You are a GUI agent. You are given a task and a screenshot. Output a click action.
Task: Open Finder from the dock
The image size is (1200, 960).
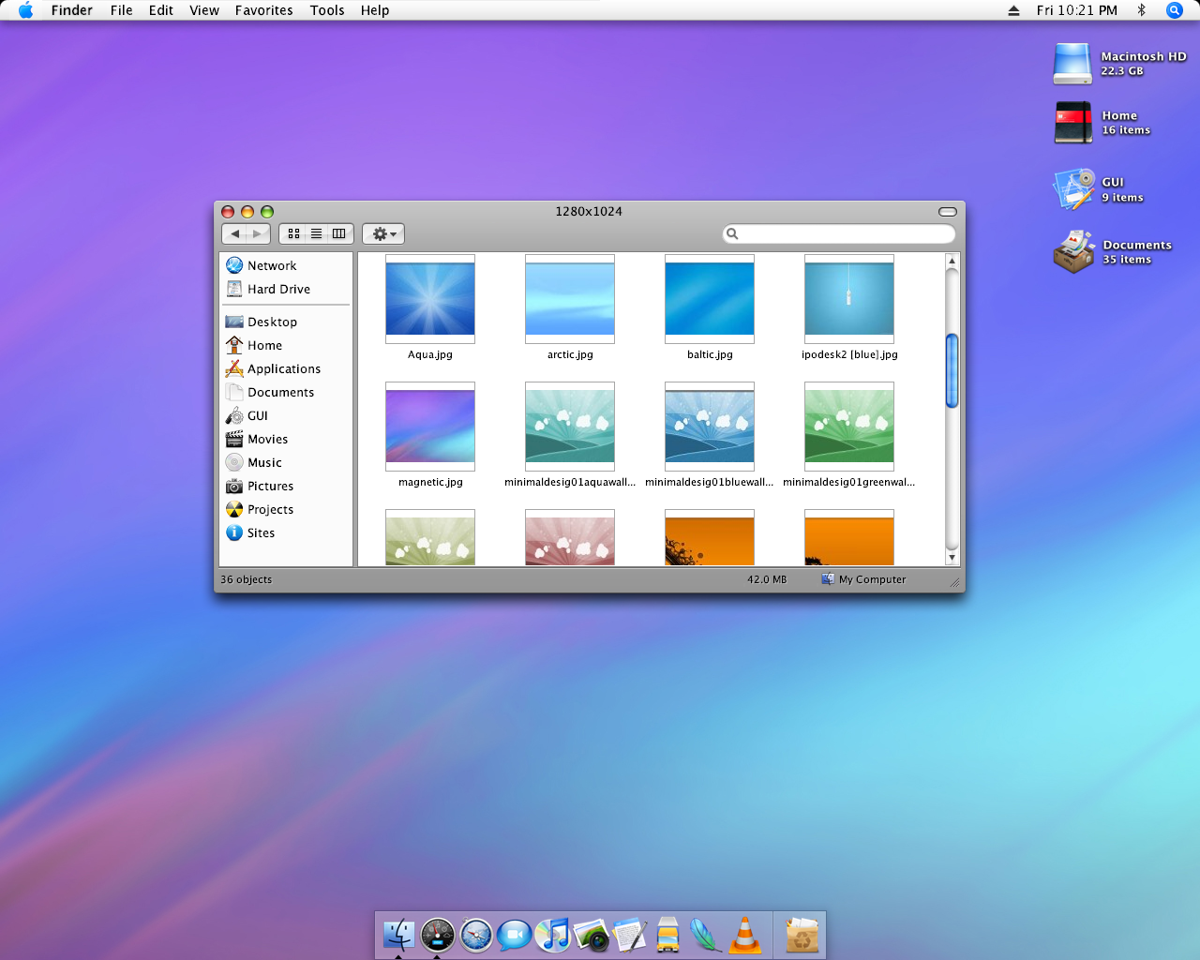[398, 935]
